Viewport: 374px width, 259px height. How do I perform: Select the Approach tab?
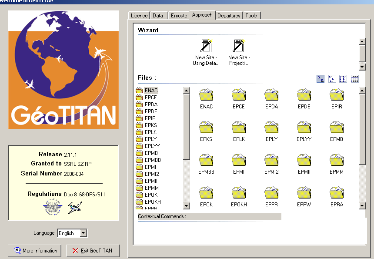click(202, 15)
